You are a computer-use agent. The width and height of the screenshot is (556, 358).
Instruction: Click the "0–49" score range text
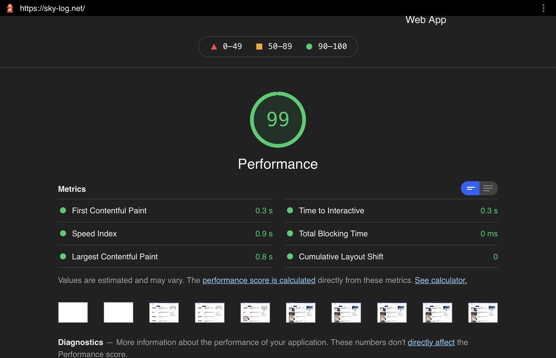[232, 46]
